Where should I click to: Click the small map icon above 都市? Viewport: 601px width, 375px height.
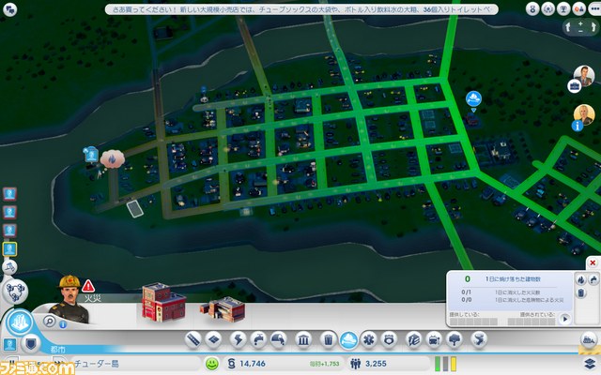[9, 344]
